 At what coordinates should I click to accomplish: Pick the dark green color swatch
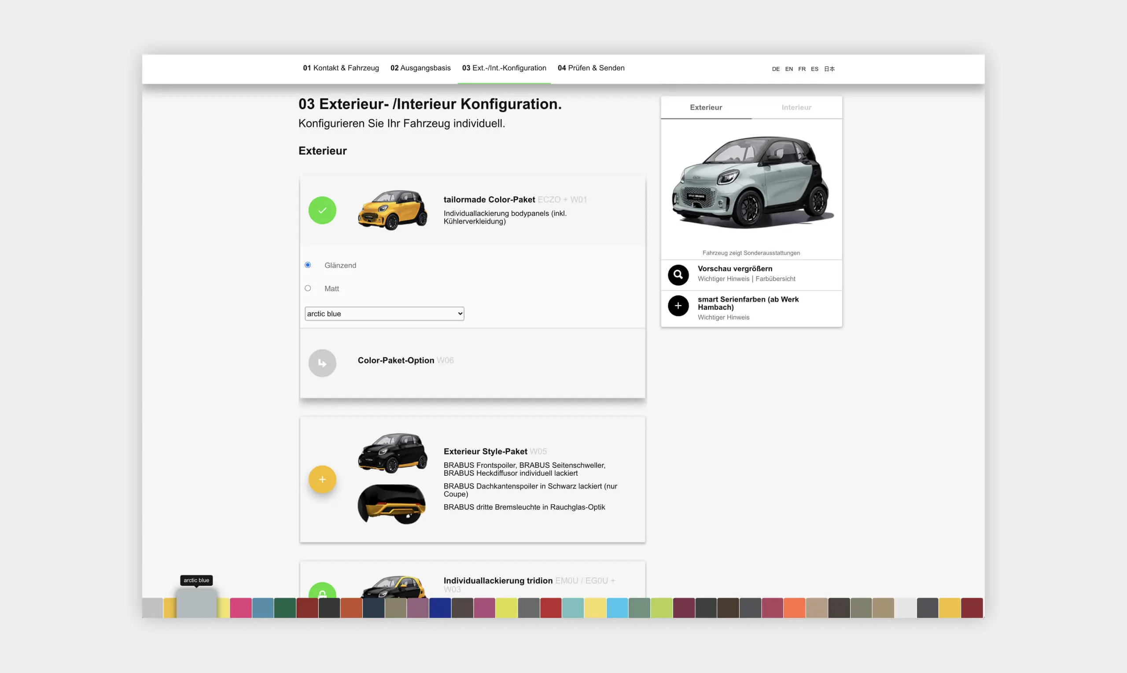[285, 608]
